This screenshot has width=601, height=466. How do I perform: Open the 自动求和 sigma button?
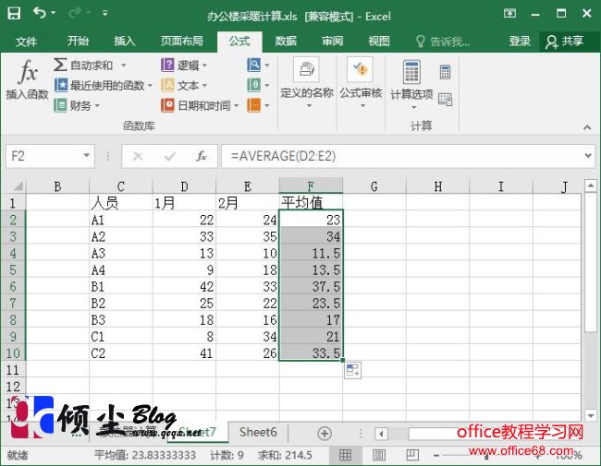pyautogui.click(x=84, y=65)
